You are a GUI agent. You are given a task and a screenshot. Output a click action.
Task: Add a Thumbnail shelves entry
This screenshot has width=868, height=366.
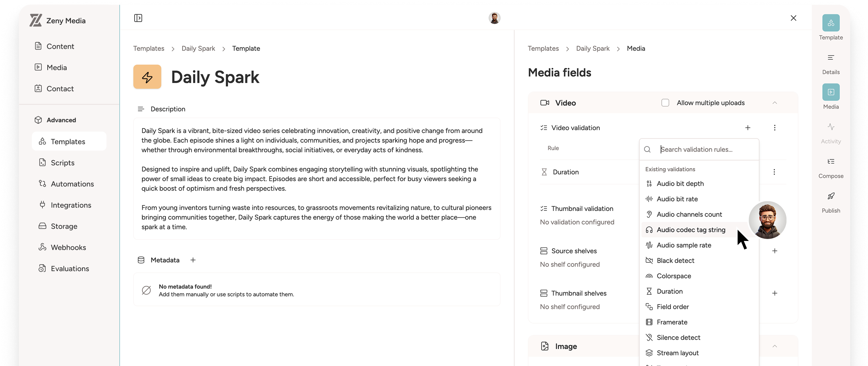pos(774,293)
